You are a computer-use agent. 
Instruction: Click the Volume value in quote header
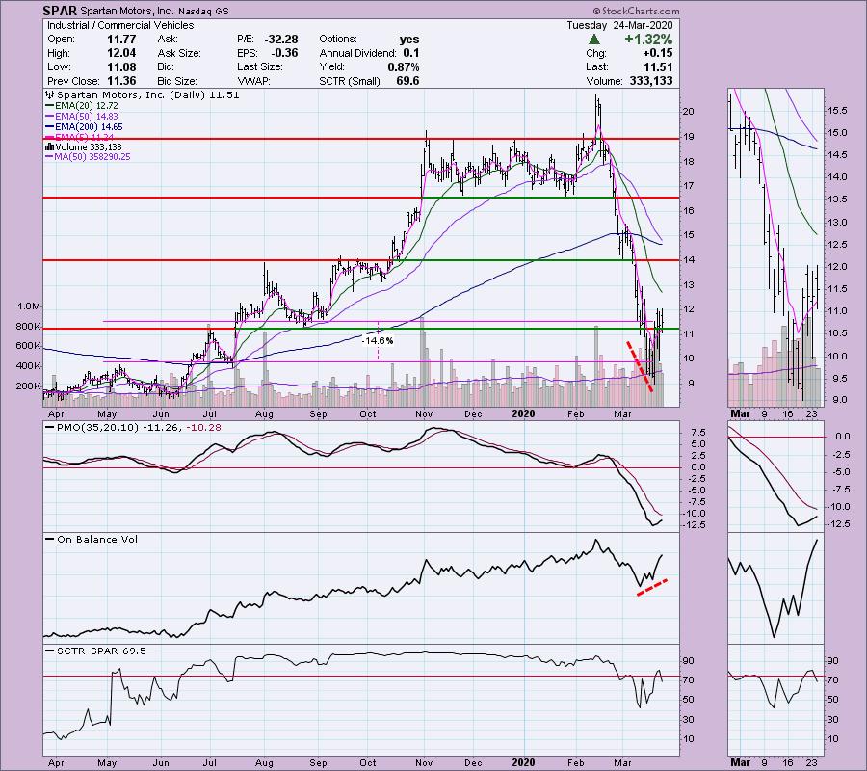pos(651,81)
